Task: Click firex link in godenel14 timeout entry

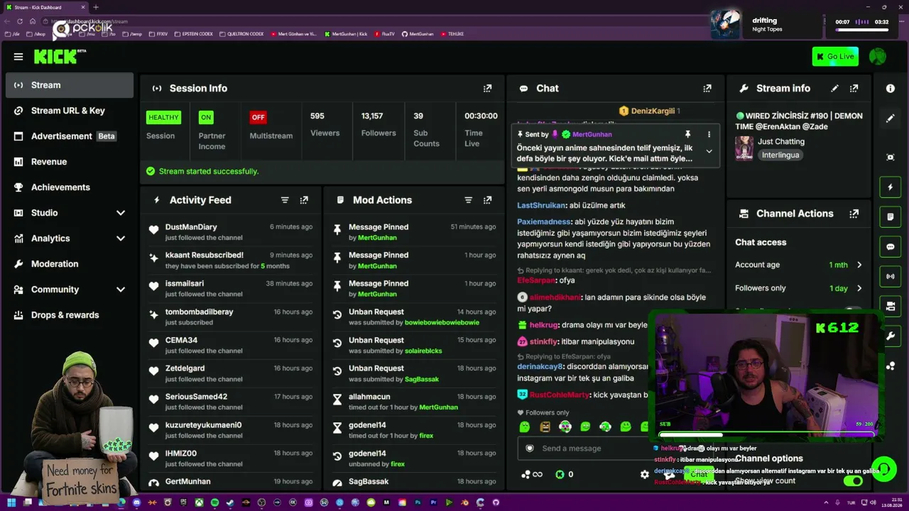Action: click(426, 436)
